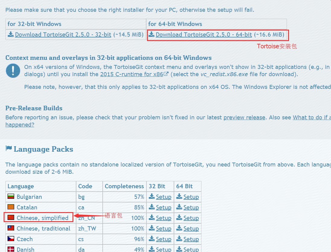Download Catalan 32 Bit Setup
Screen dimensions: 331x252
pos(164,207)
